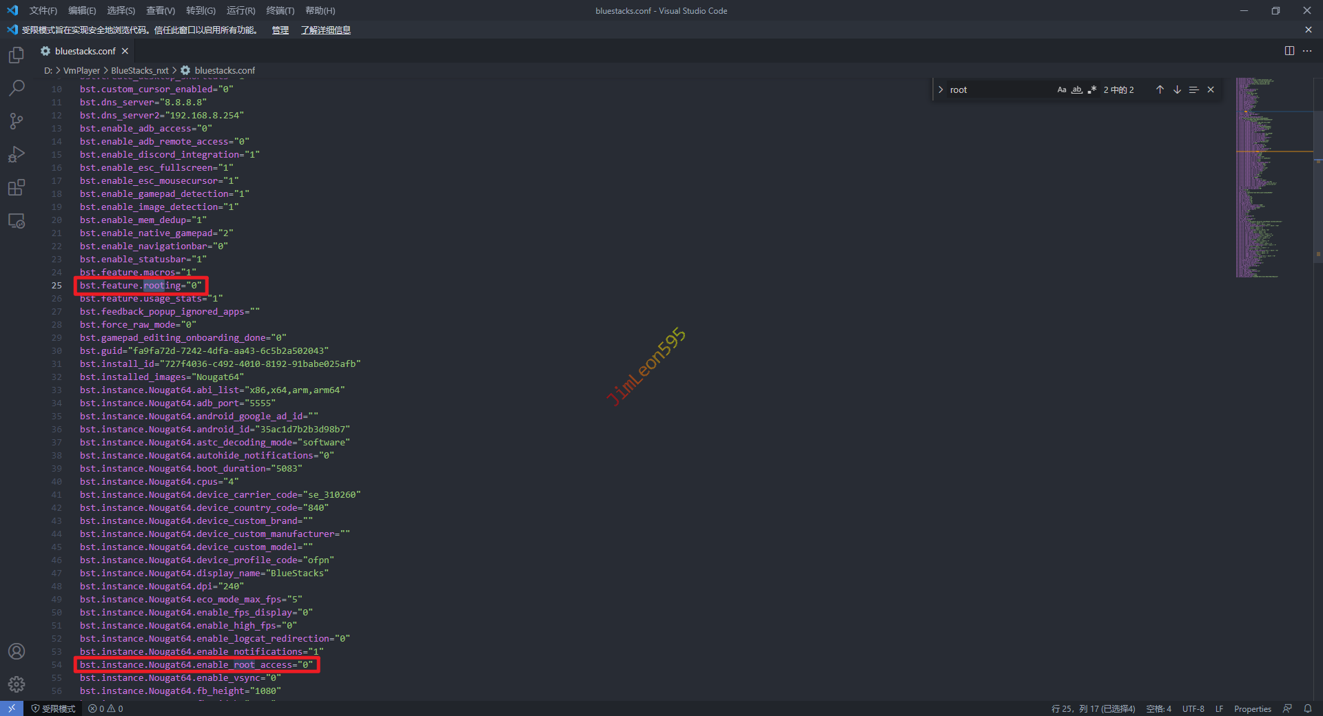Split the editor to the right
Screen dimensions: 1323x716
(x=1289, y=51)
